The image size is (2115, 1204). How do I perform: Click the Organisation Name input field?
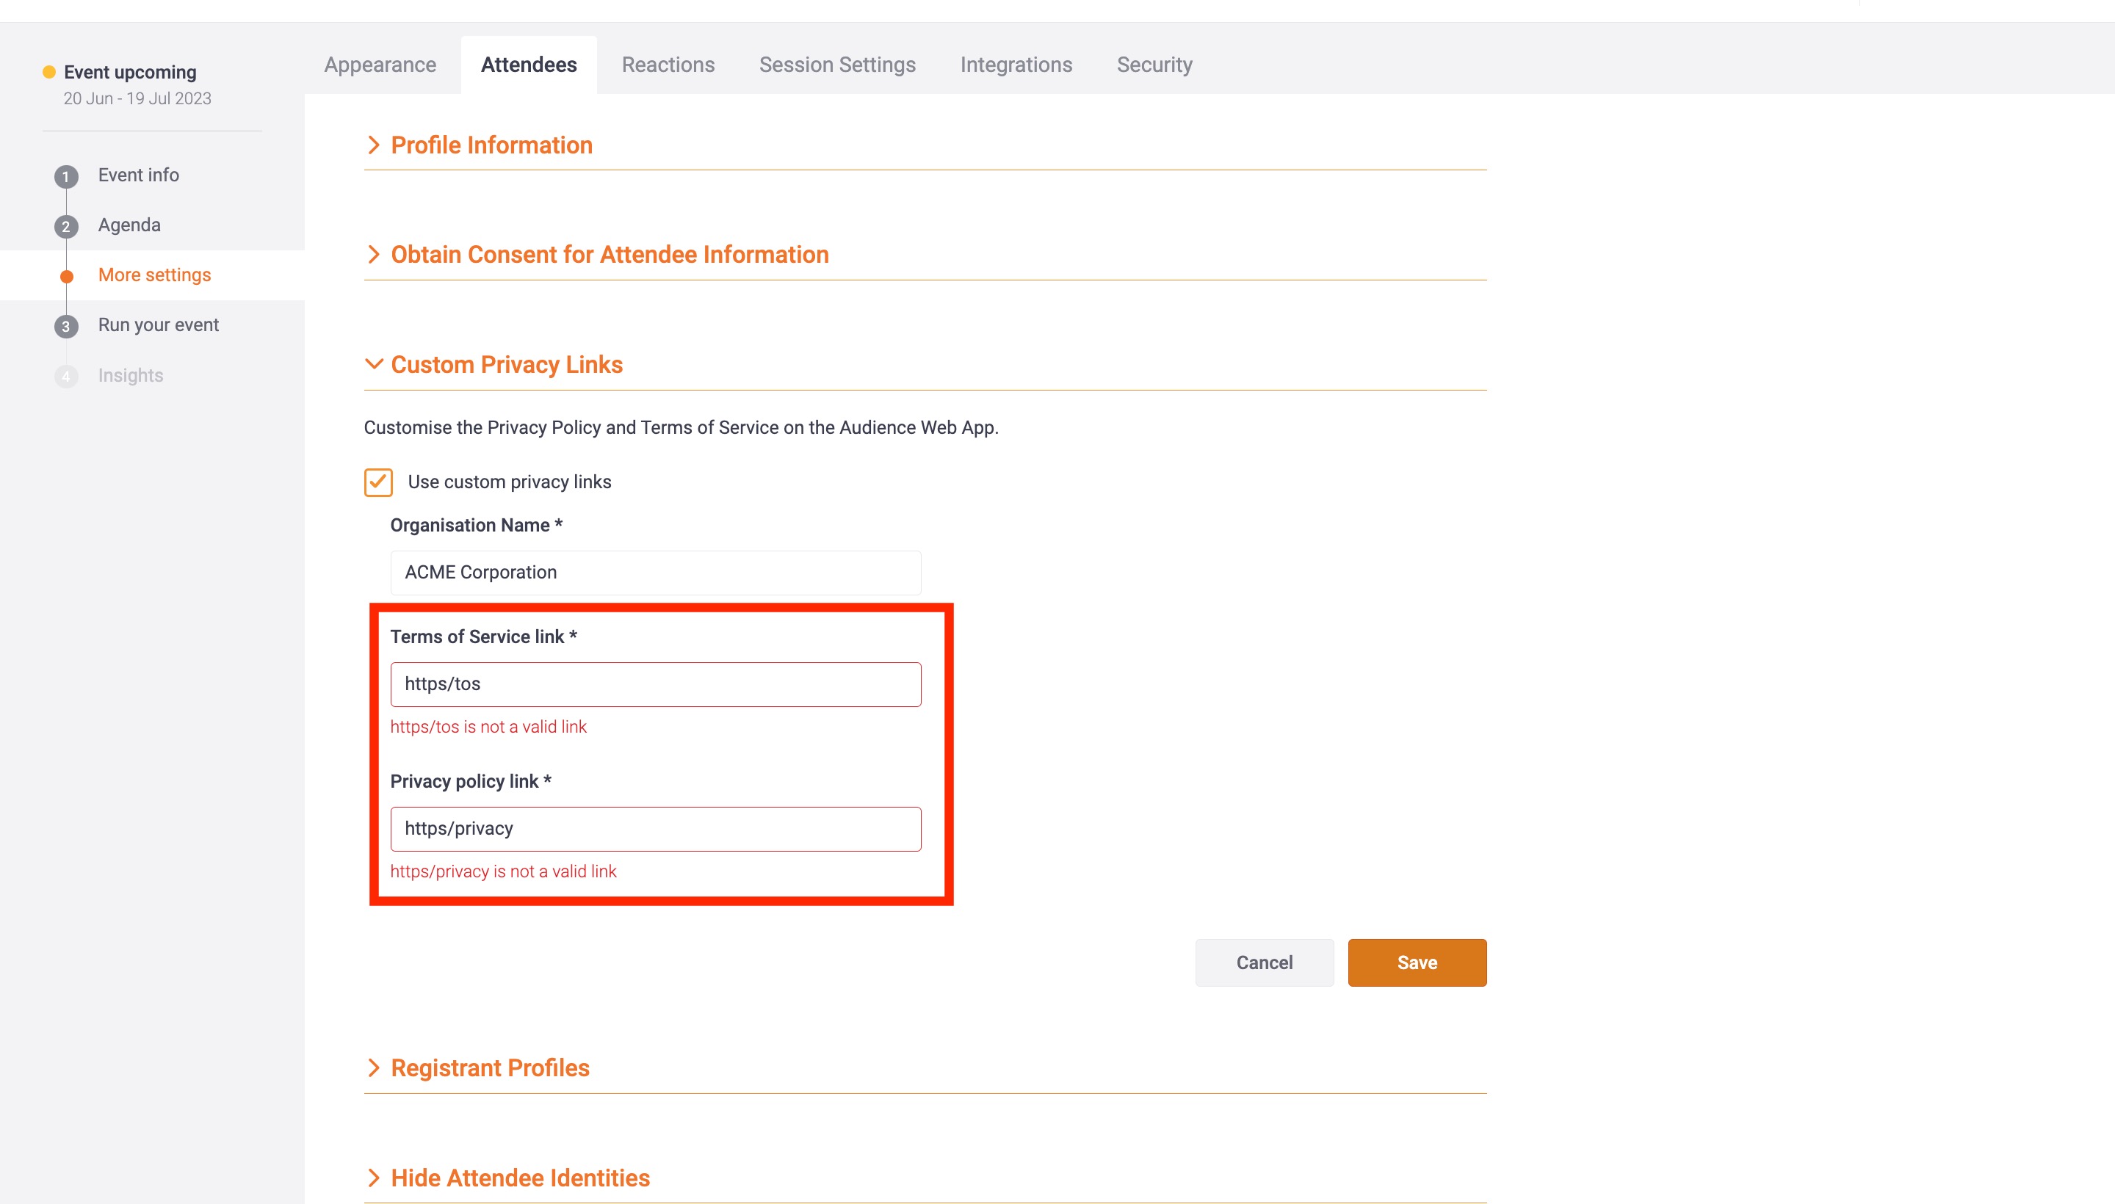[654, 572]
